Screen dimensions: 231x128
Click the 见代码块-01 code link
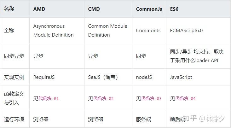point(46,98)
